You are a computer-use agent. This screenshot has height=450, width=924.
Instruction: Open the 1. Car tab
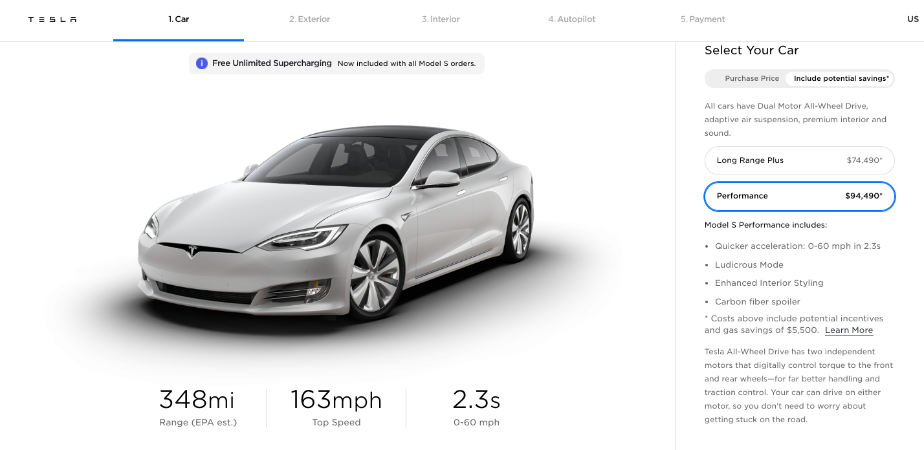(179, 19)
